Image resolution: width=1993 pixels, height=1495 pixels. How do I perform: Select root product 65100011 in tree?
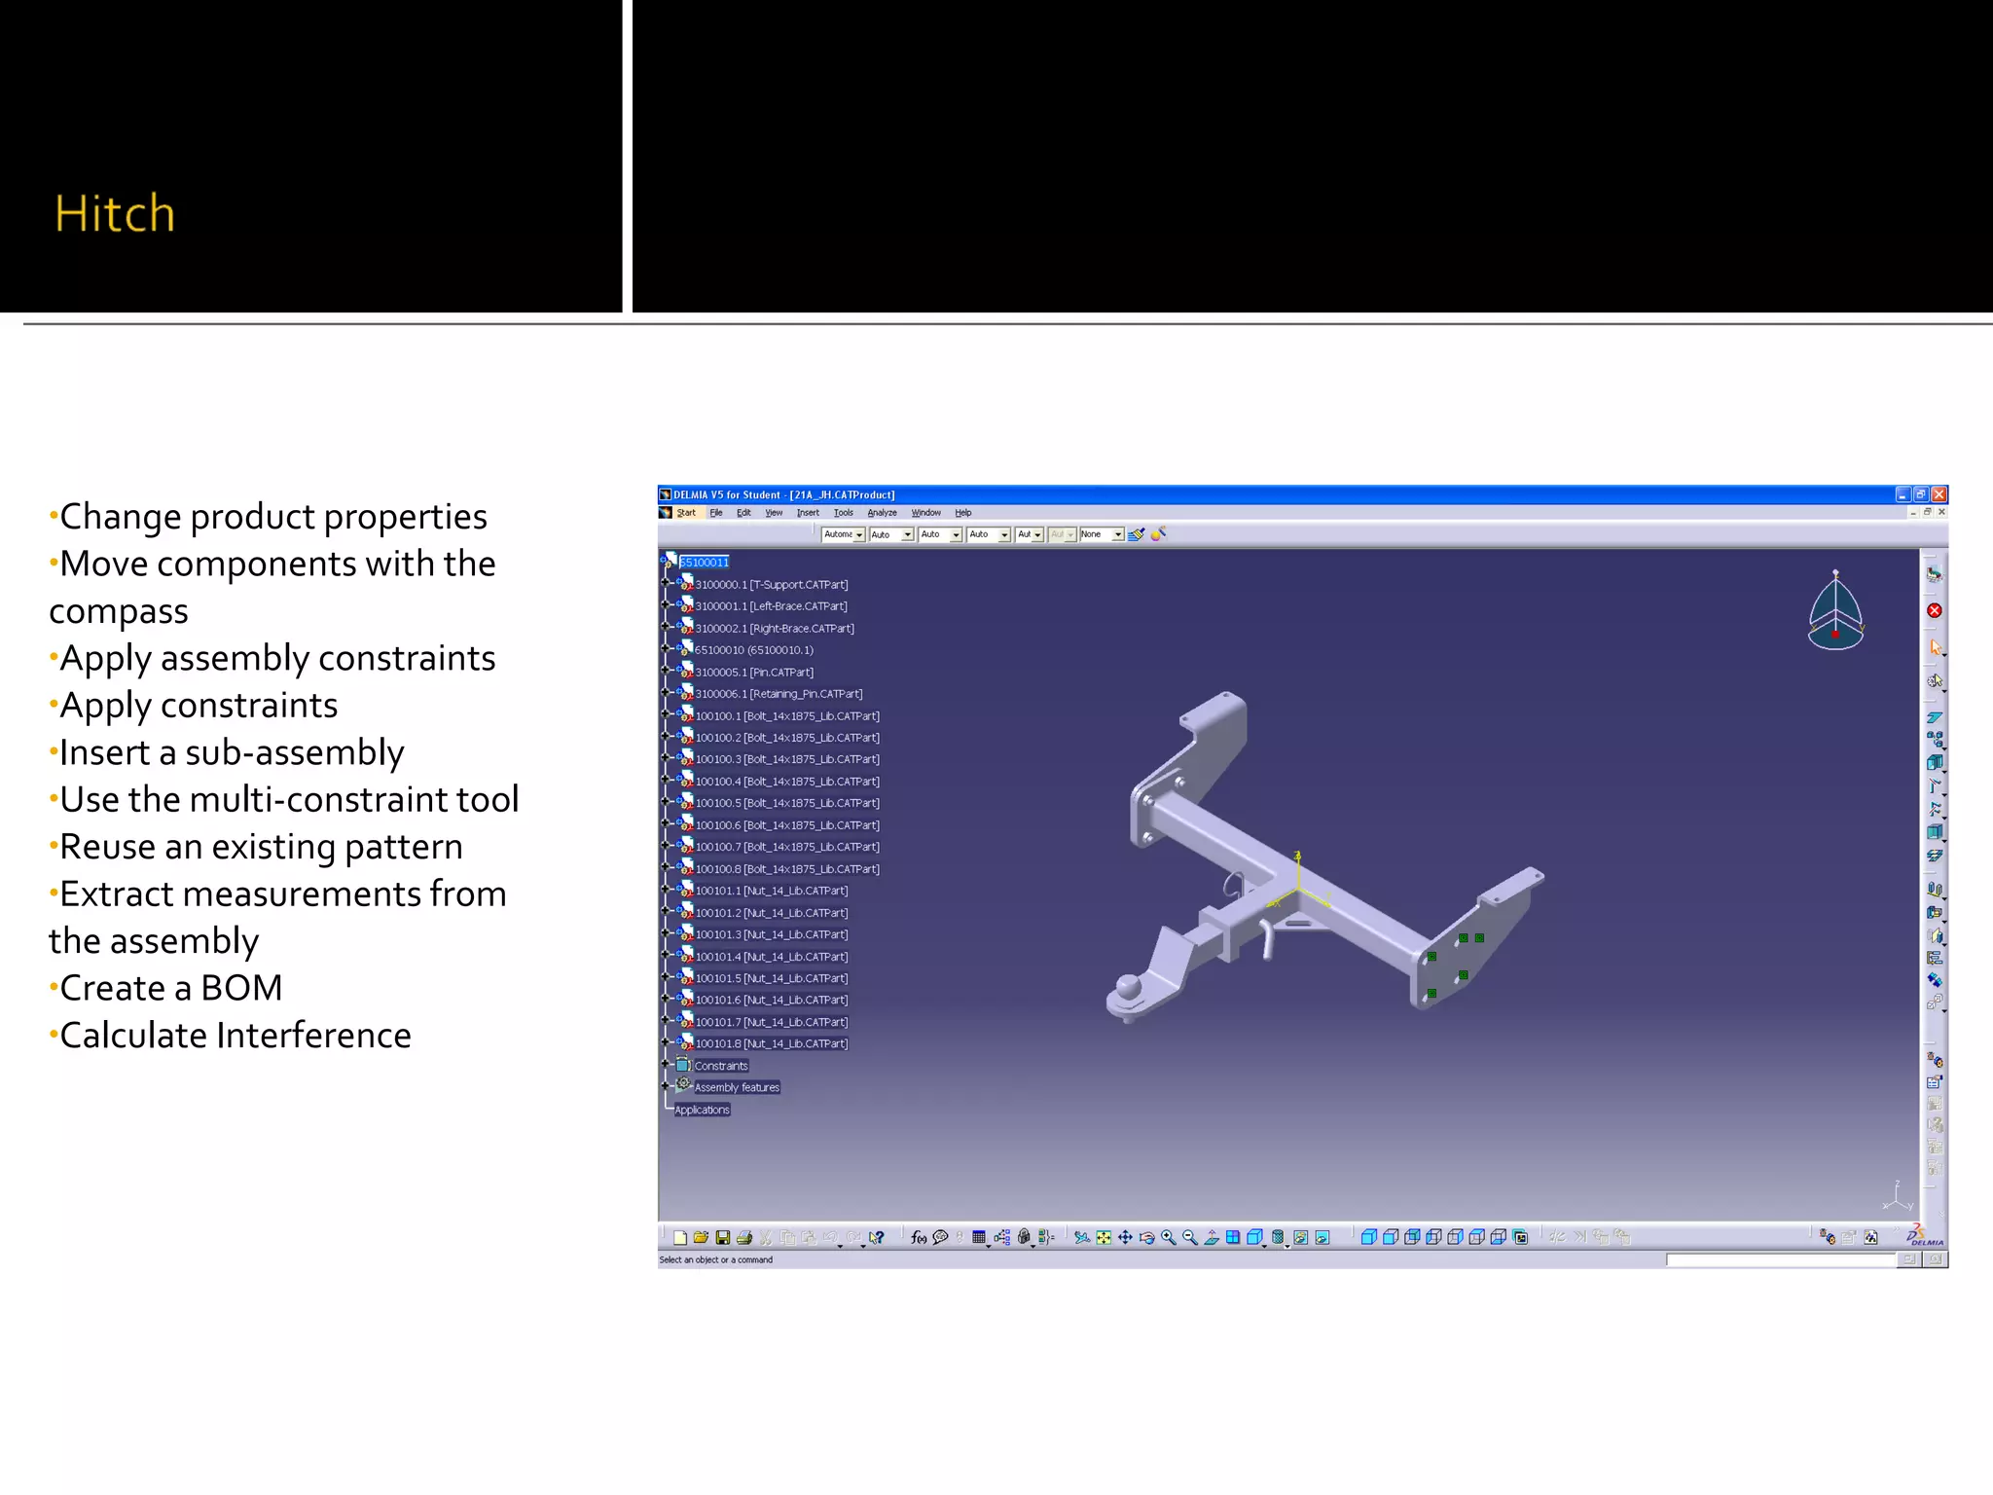(x=705, y=563)
